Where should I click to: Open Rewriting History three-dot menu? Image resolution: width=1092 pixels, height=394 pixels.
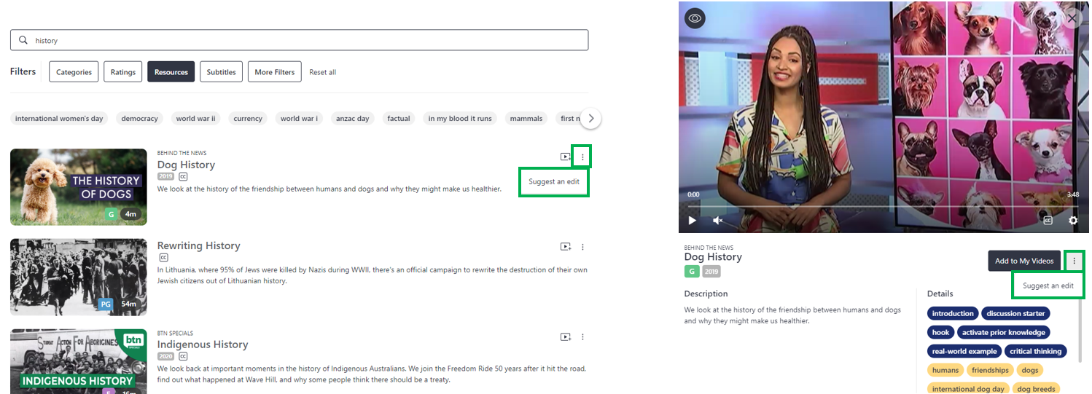click(x=582, y=247)
